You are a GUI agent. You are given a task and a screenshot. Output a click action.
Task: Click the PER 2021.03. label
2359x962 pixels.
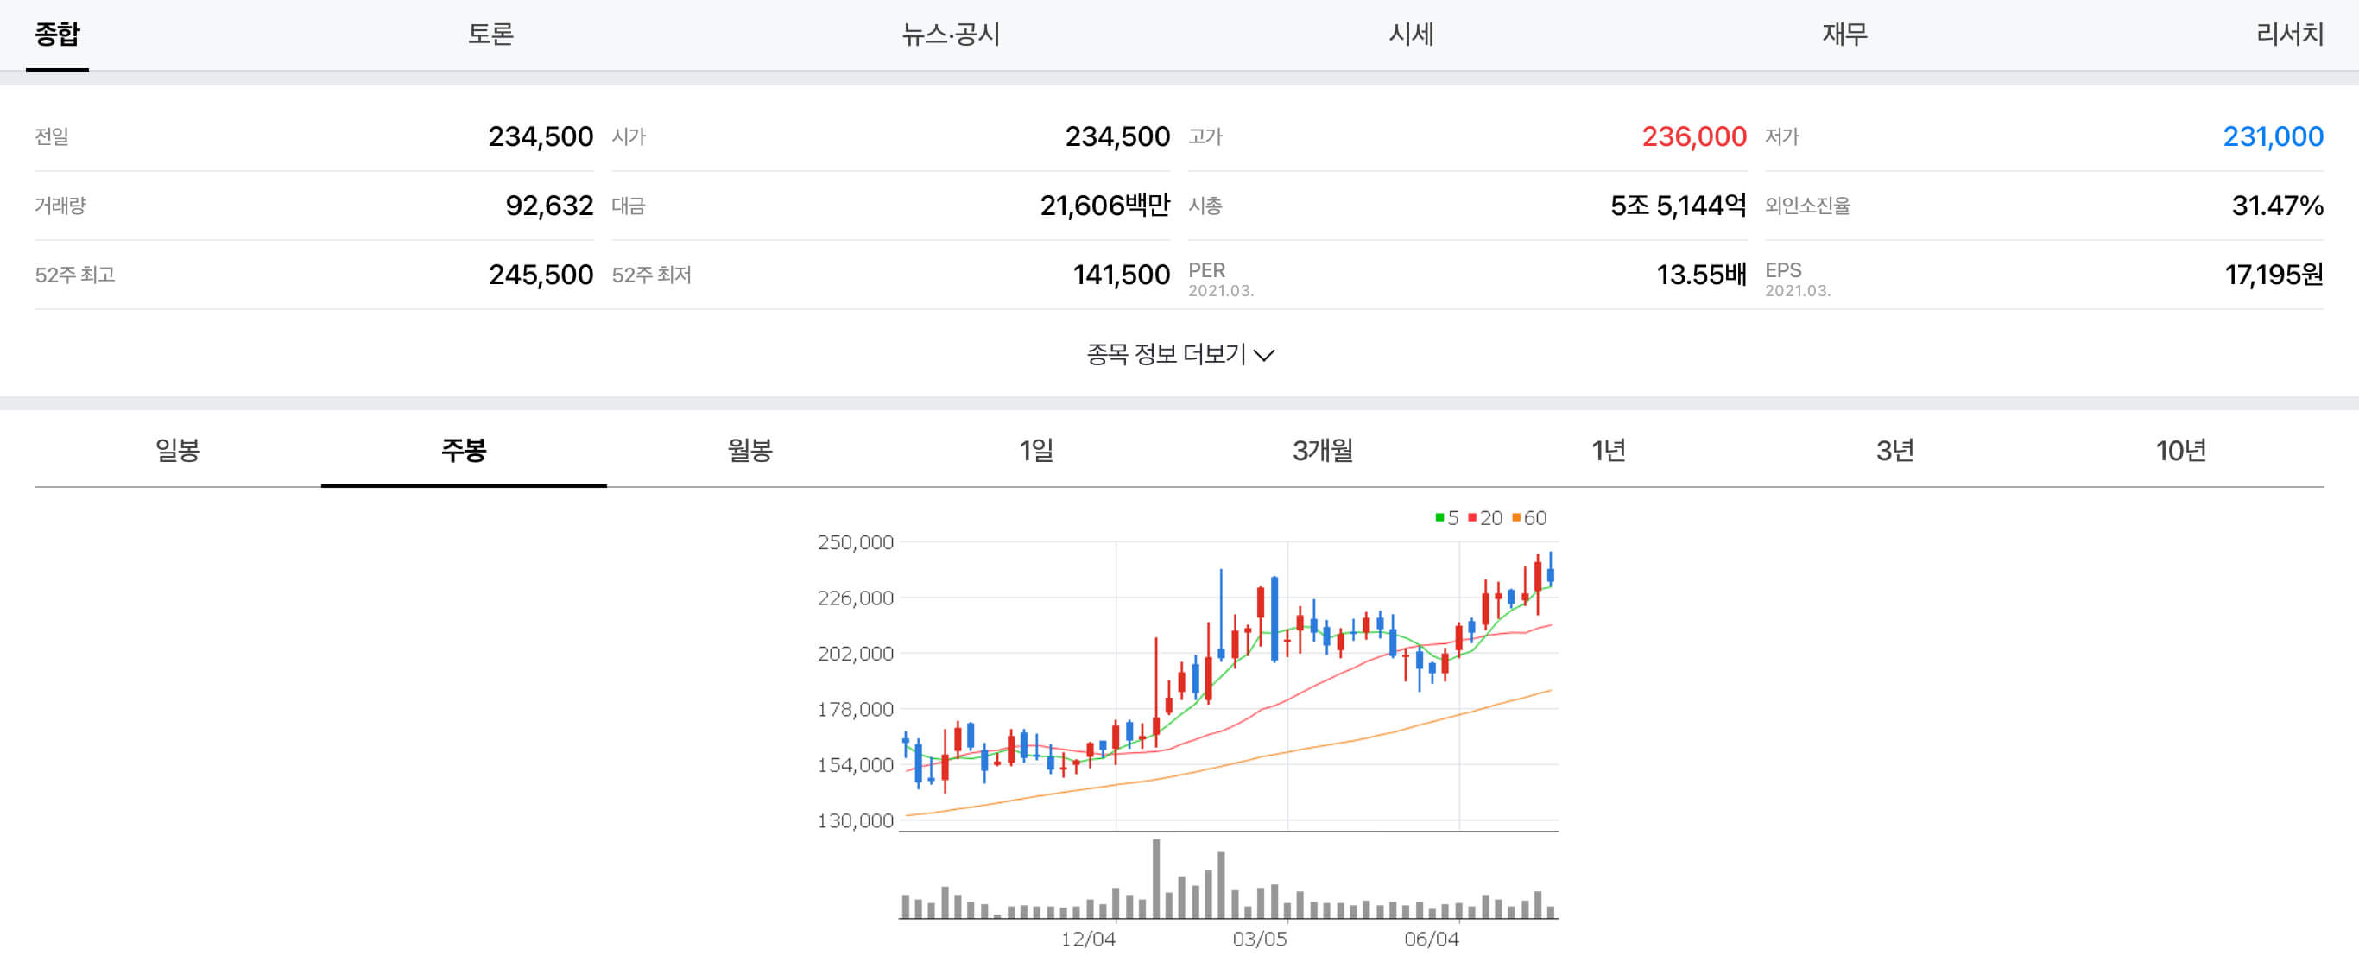click(x=1221, y=280)
